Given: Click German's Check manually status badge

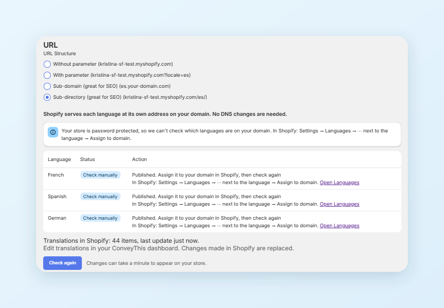Looking at the screenshot, I should point(100,218).
